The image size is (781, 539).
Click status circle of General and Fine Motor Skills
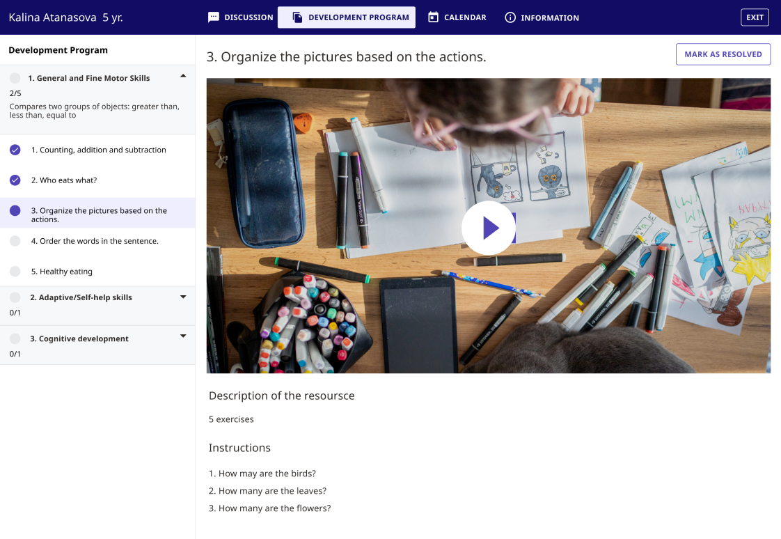pos(15,78)
